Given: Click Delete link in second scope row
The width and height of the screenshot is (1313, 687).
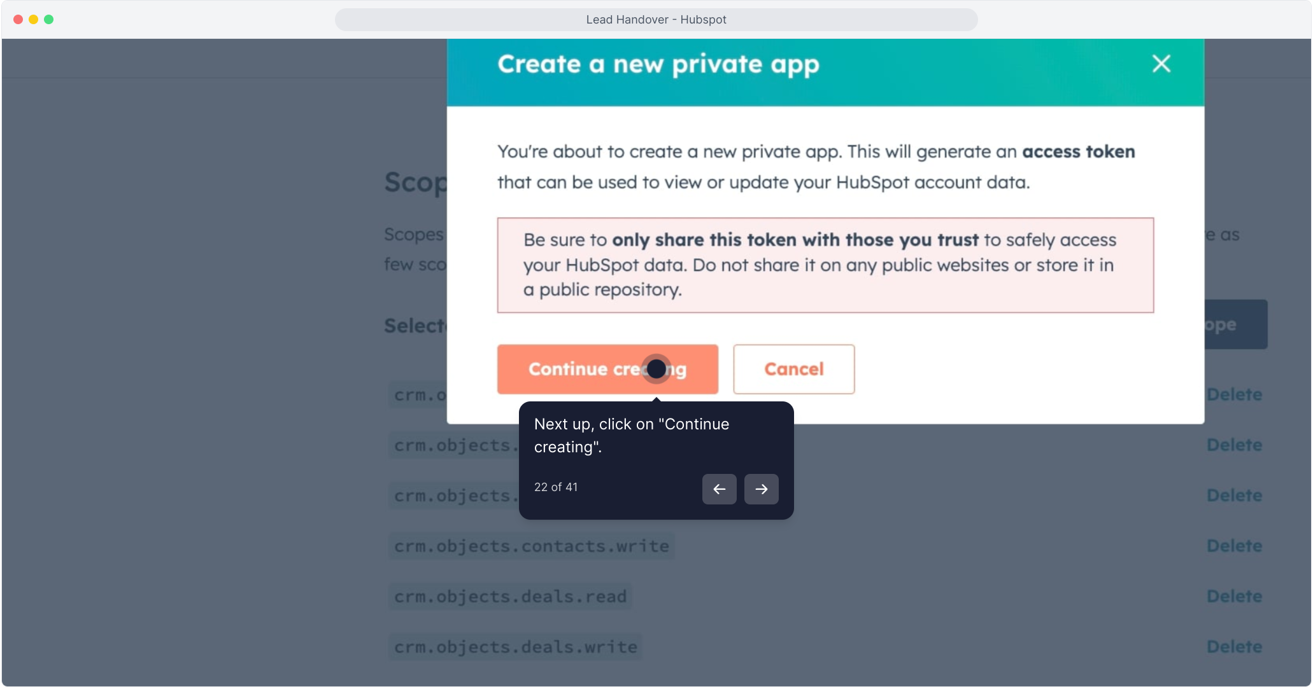Looking at the screenshot, I should 1234,445.
